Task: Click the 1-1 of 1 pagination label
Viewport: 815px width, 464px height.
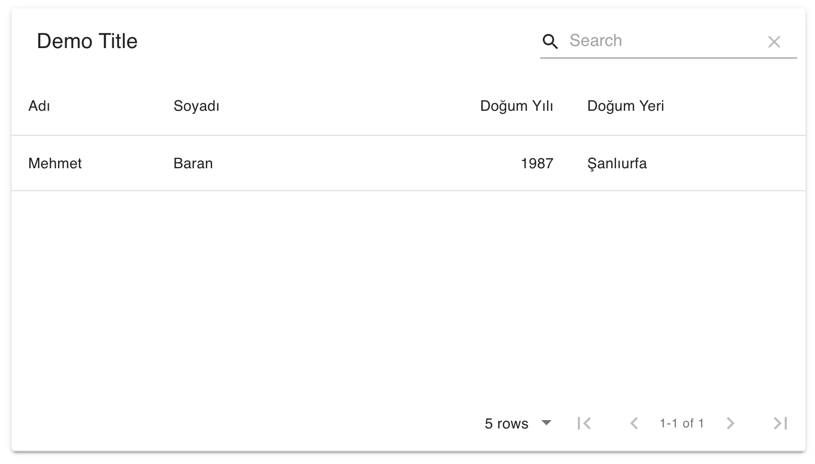Action: 682,423
